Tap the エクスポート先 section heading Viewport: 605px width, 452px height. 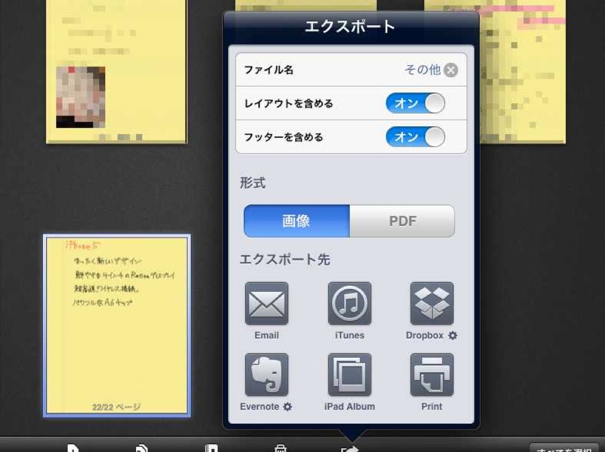285,259
